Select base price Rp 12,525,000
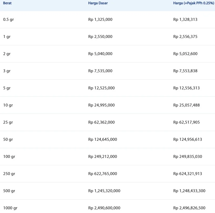215x213 pixels. (x=101, y=88)
